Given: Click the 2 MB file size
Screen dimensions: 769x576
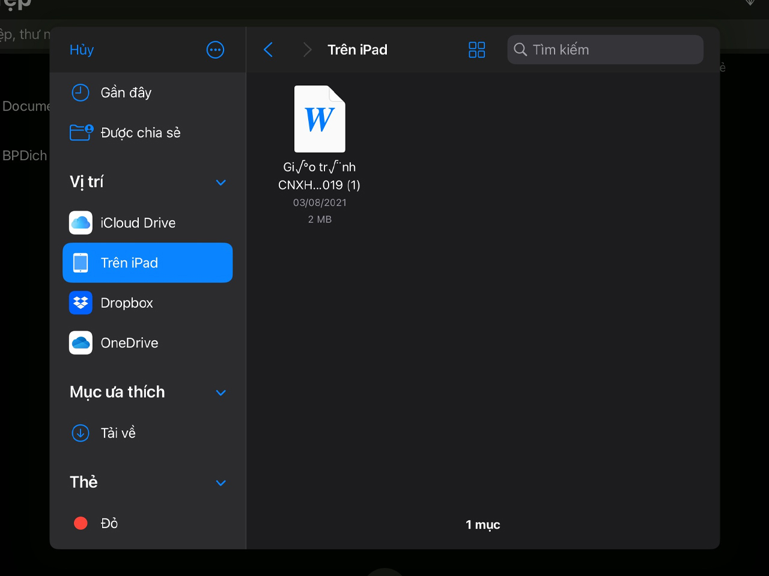Looking at the screenshot, I should 320,220.
